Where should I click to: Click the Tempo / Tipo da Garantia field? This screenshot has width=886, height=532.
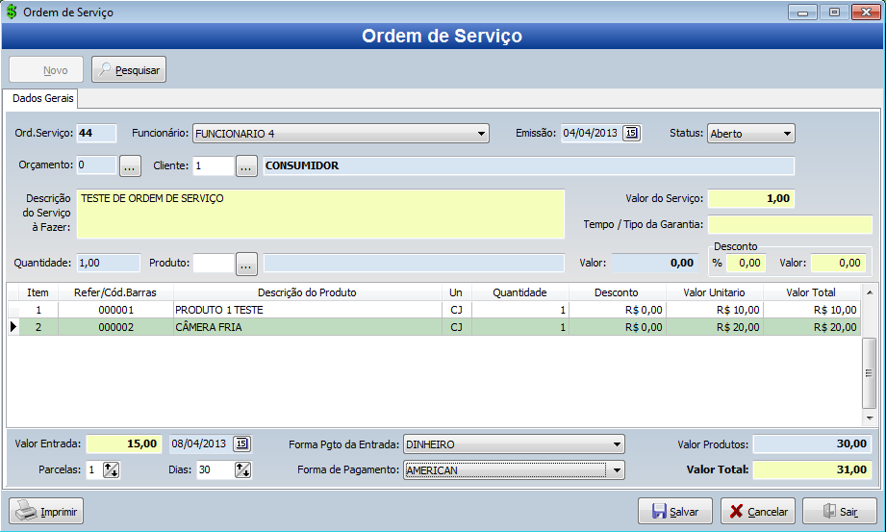point(790,224)
